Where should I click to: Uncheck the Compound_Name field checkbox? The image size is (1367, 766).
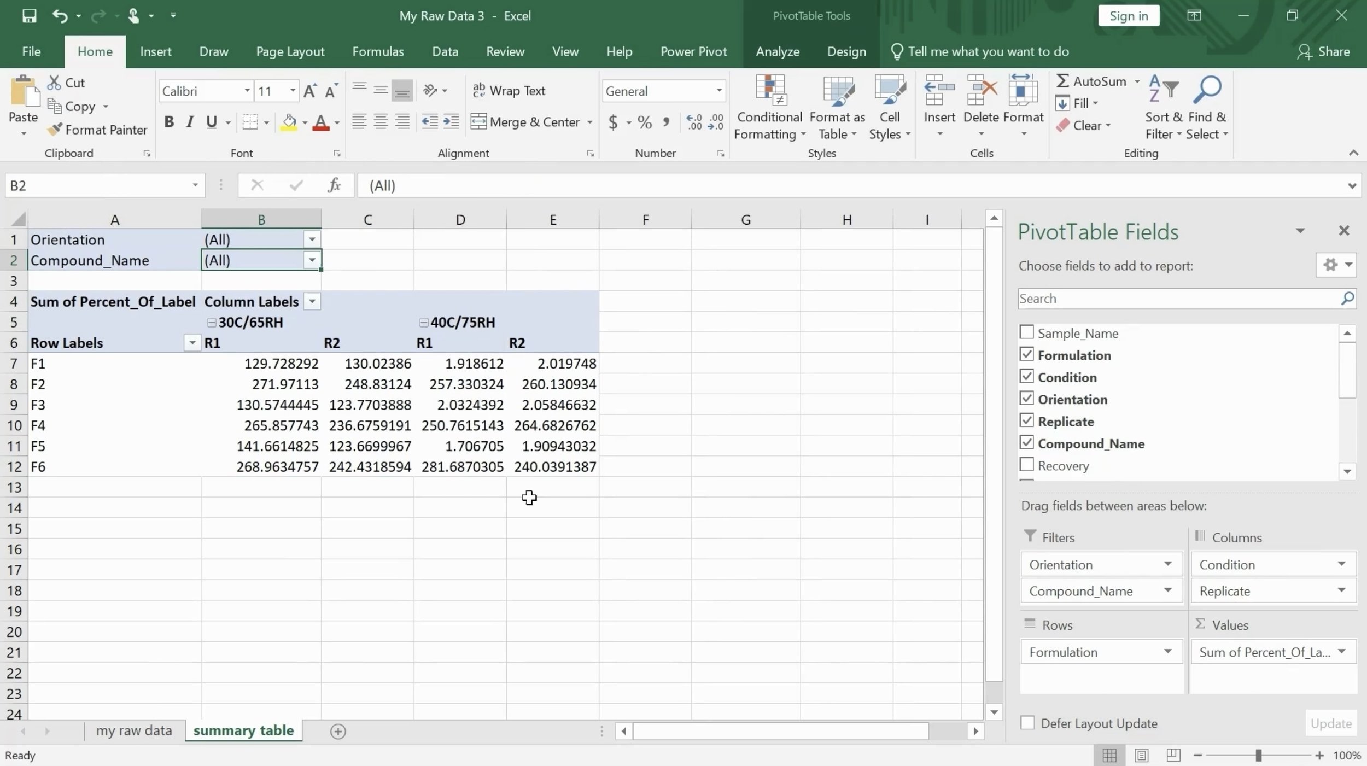pos(1026,442)
